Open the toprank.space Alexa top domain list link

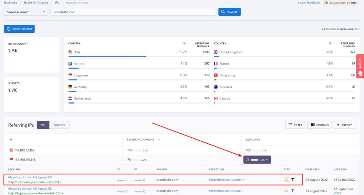click(x=30, y=189)
